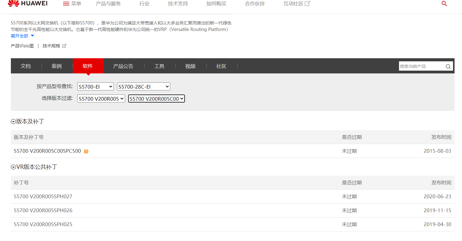Switch to the 视频 tab
The width and height of the screenshot is (462, 241).
(x=190, y=66)
